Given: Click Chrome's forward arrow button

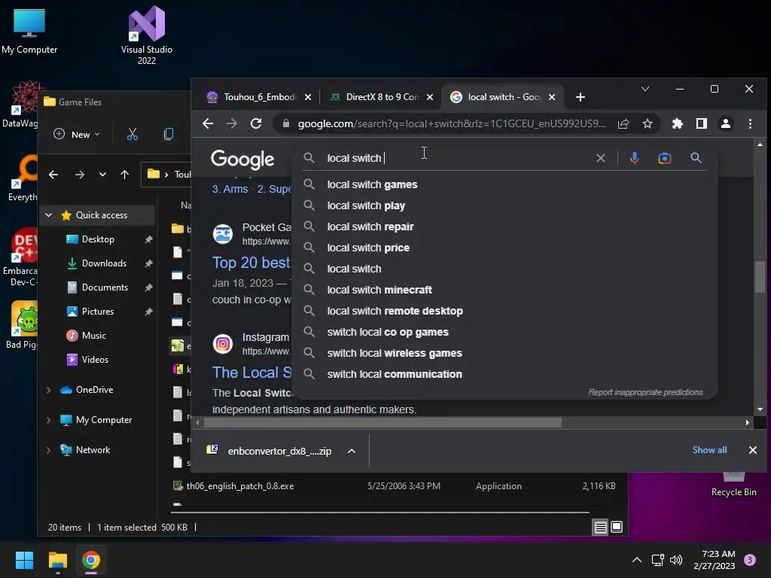Looking at the screenshot, I should [x=232, y=124].
